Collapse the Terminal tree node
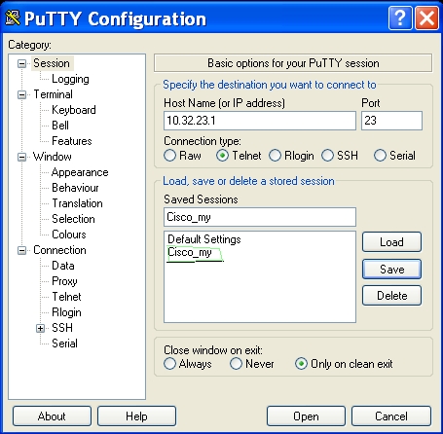 click(21, 94)
